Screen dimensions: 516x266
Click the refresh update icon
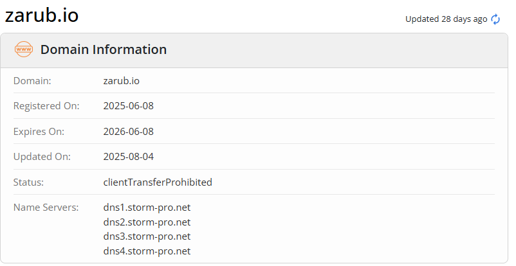coord(495,19)
